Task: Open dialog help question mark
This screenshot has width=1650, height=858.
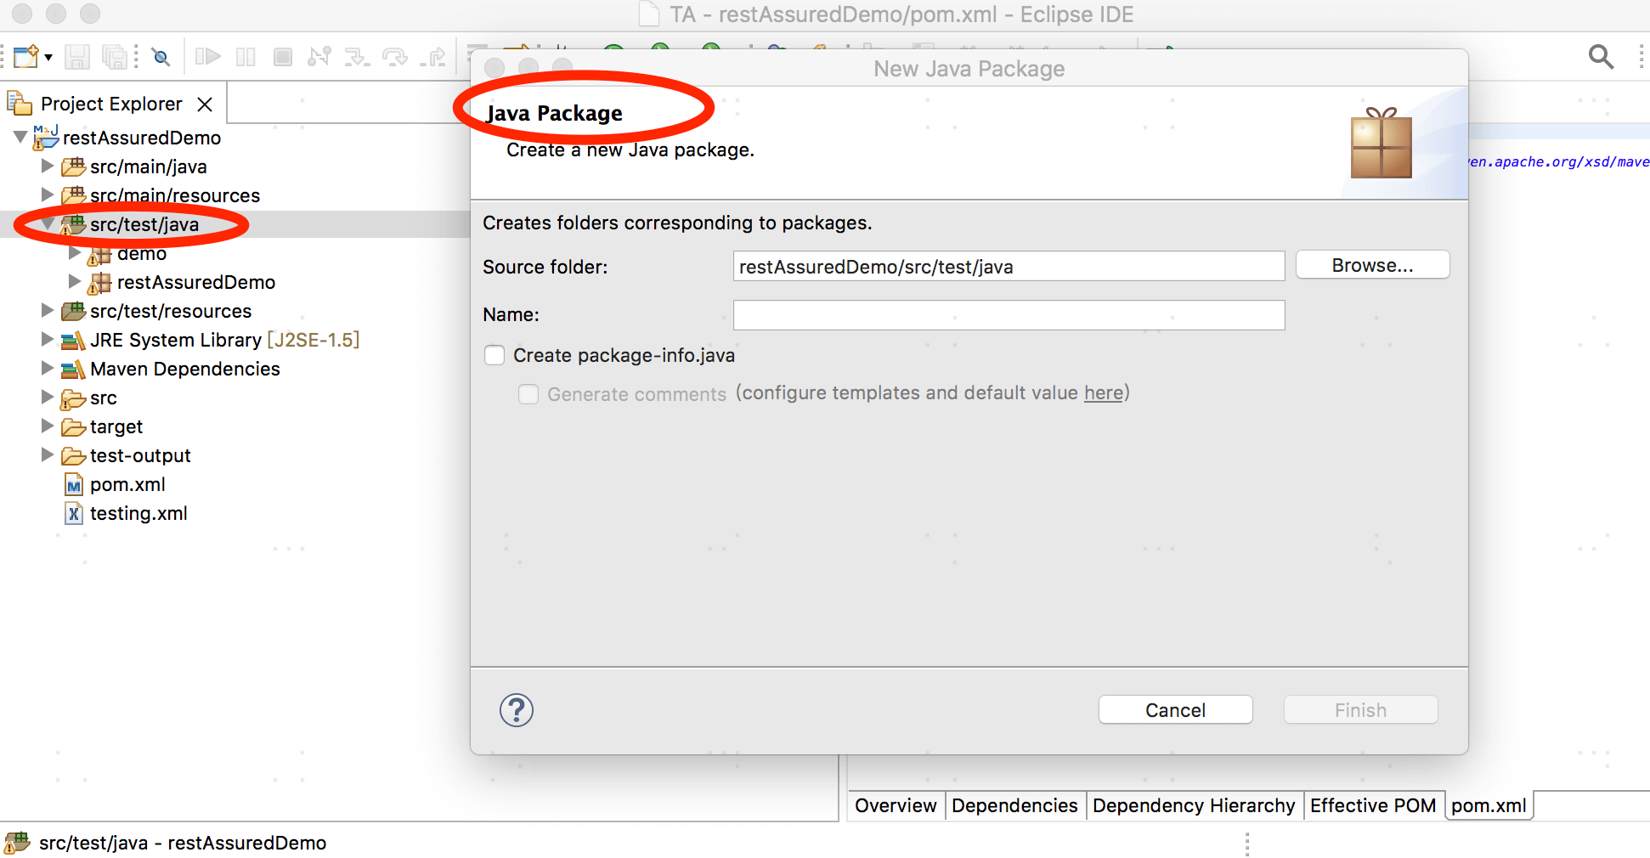Action: 517,710
